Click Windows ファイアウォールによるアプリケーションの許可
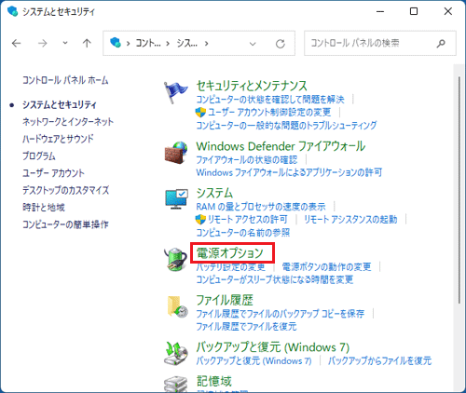466x393 pixels. pyautogui.click(x=289, y=172)
